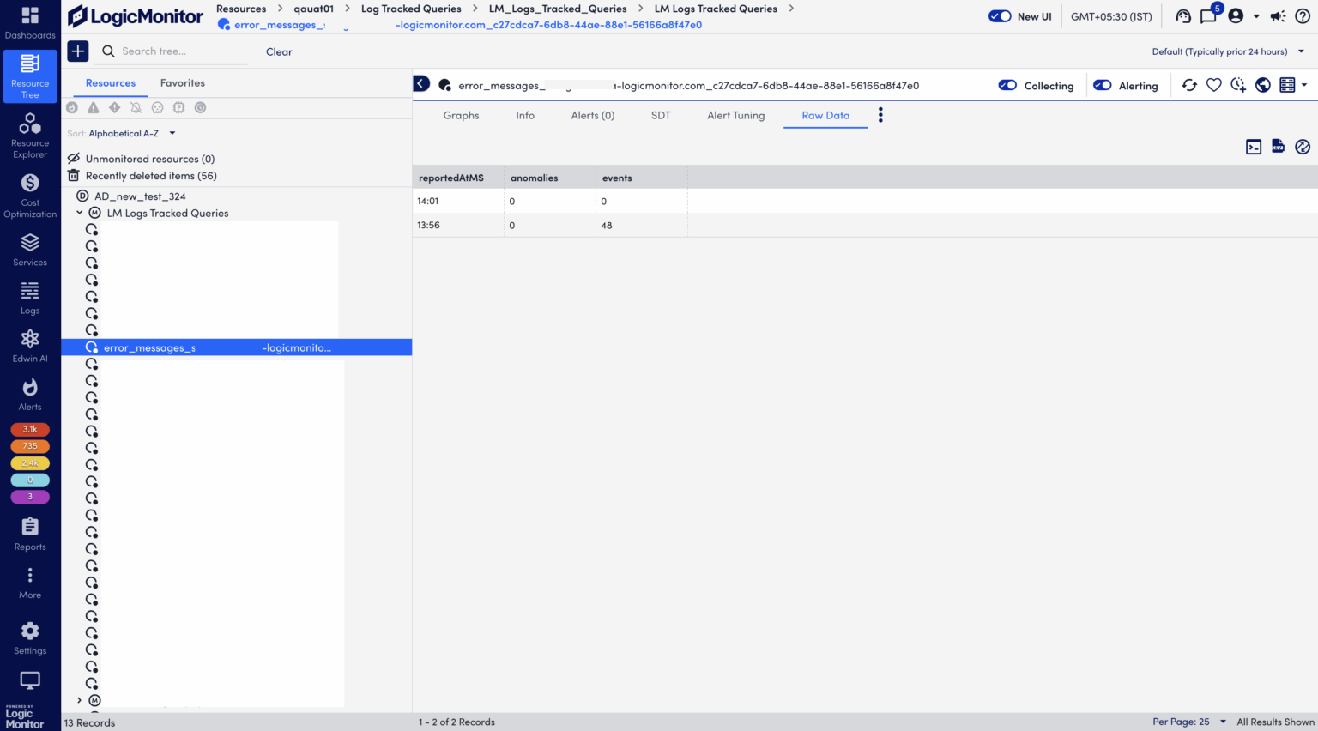Clear the resource tree search
Screen dimensions: 1318x731
(x=279, y=51)
